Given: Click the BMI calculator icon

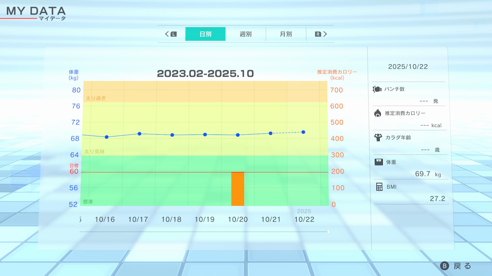Looking at the screenshot, I should point(379,187).
